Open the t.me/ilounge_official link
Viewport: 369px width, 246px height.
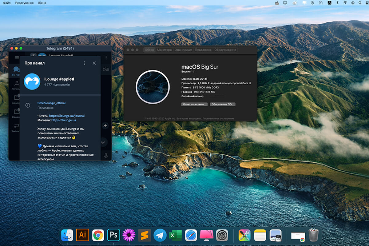pyautogui.click(x=51, y=103)
